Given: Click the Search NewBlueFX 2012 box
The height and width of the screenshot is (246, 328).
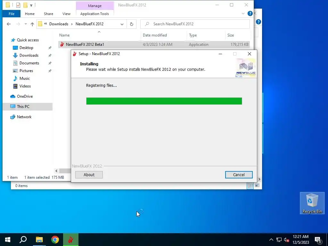Looking at the screenshot, I should click(195, 24).
